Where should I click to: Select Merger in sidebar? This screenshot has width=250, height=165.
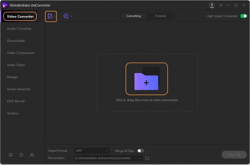click(12, 77)
